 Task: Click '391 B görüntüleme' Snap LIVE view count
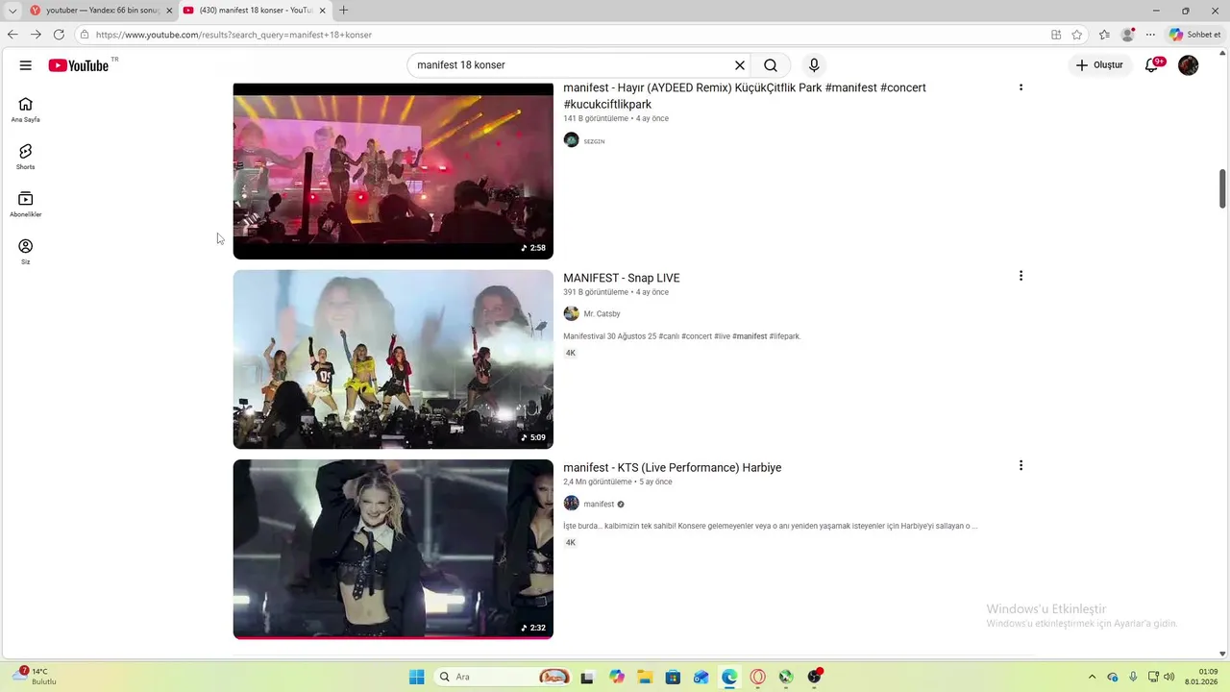point(596,292)
